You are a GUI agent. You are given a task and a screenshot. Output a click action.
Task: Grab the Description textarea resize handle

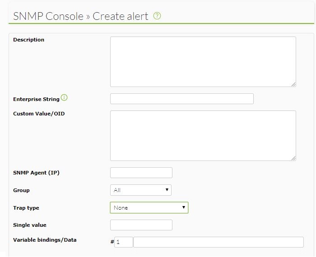tap(293, 84)
